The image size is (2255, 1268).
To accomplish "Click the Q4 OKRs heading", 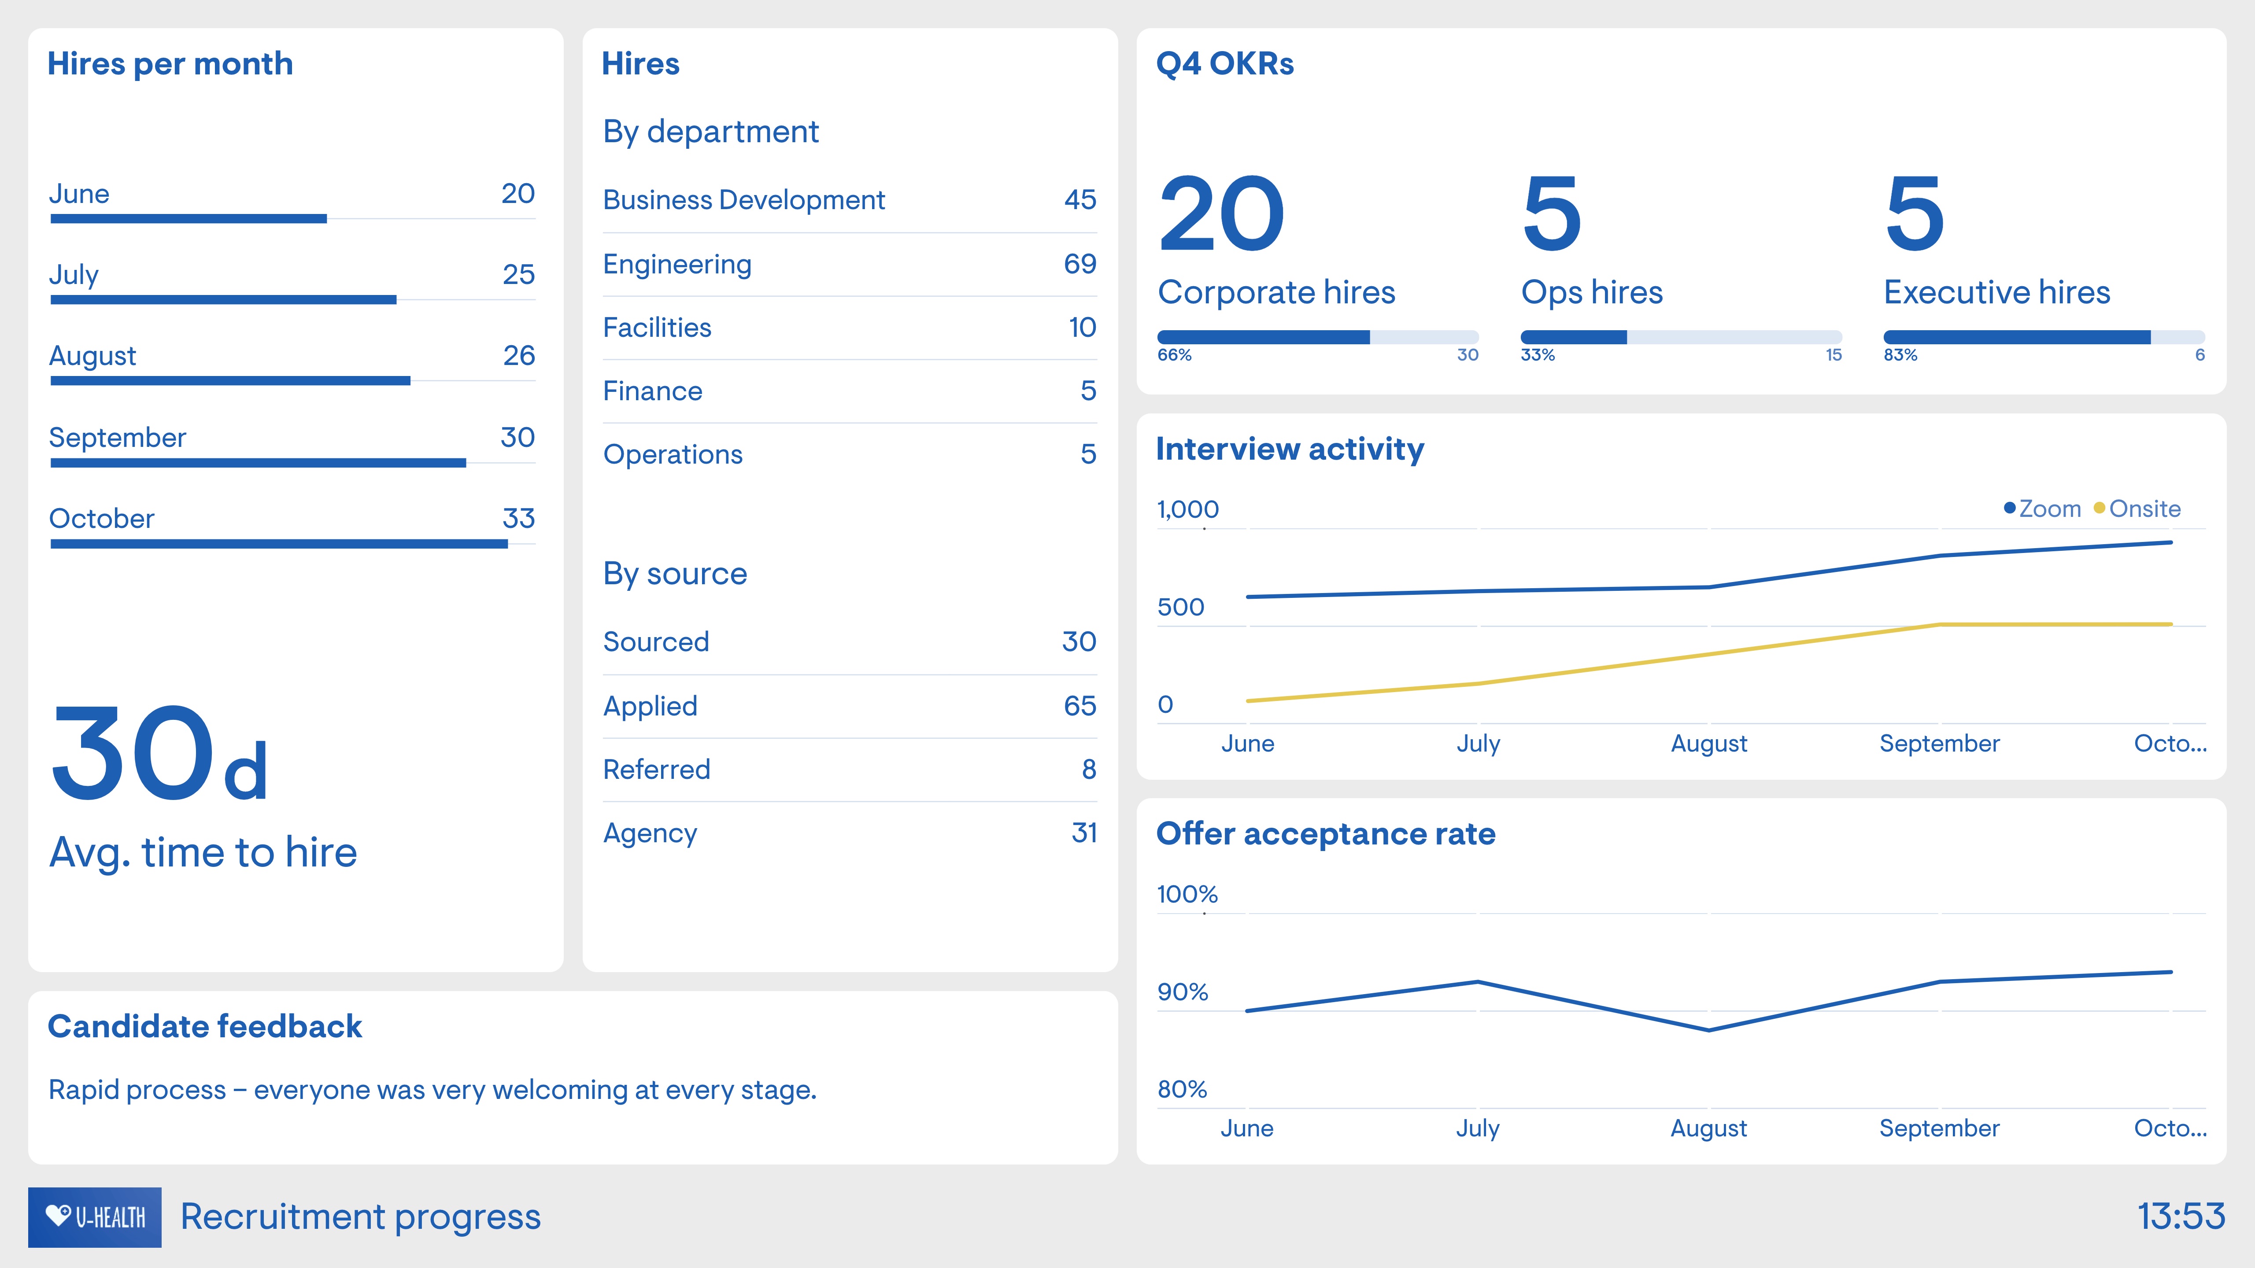I will click(1225, 64).
